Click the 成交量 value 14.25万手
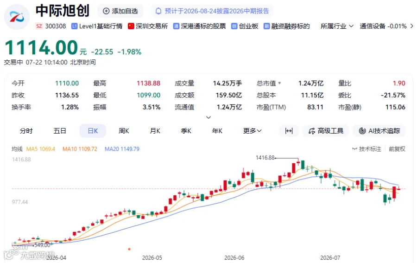Viewport: 417px width, 263px height. tap(227, 83)
